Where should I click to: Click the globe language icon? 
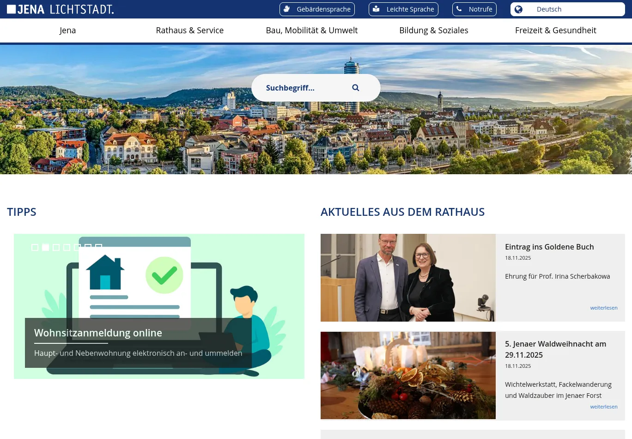pyautogui.click(x=519, y=9)
